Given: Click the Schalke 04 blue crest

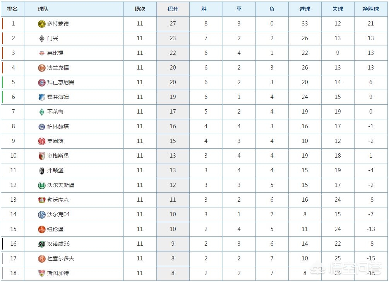Looking at the screenshot, I should click(x=42, y=215).
